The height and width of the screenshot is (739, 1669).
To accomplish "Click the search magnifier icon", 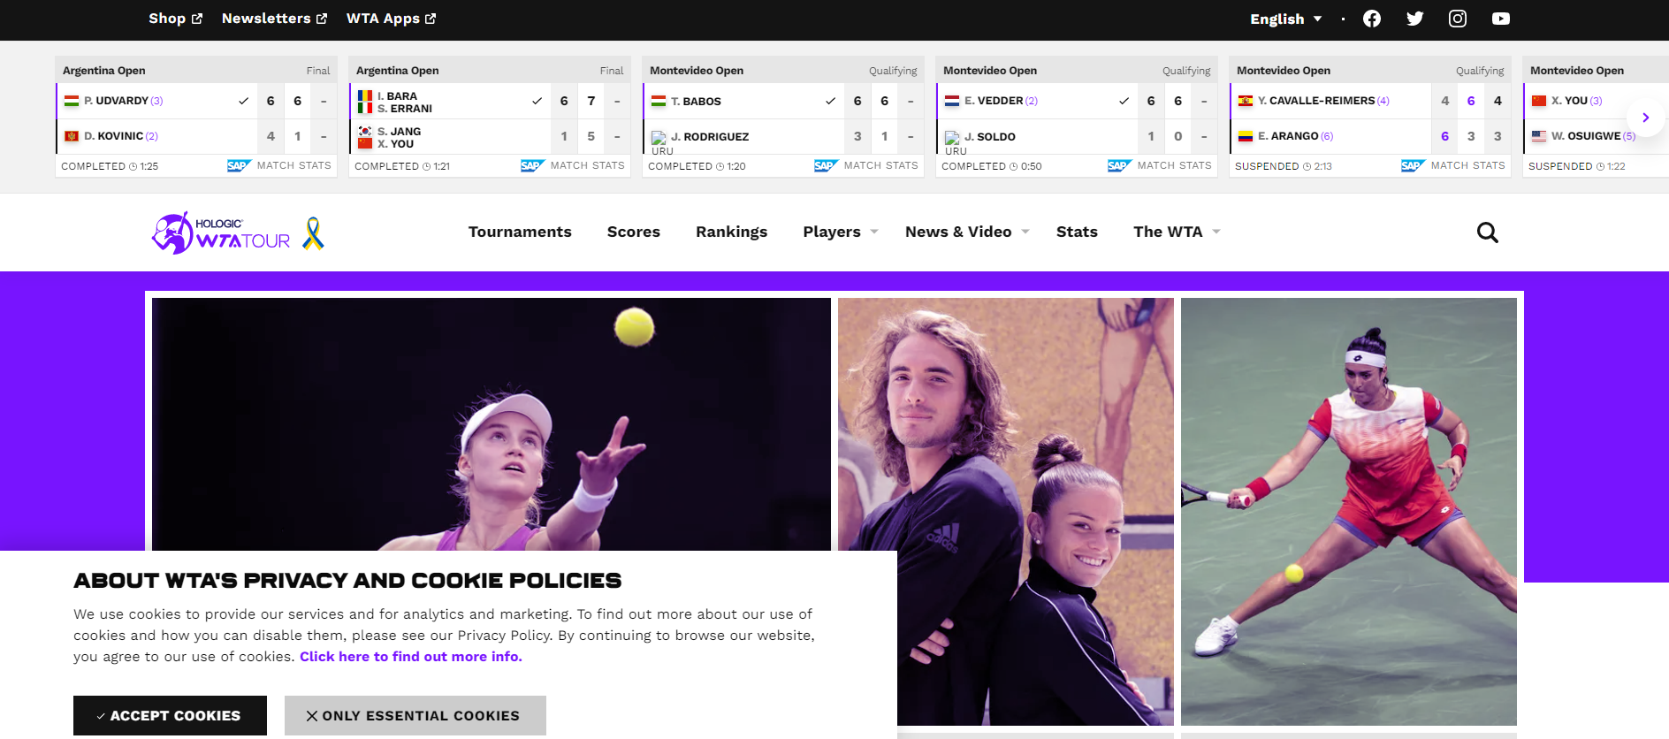I will (x=1488, y=232).
